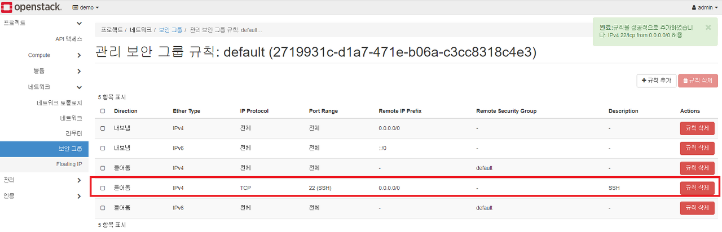722x232 pixels.
Task: Toggle the select-all checkbox in table header
Action: click(103, 111)
